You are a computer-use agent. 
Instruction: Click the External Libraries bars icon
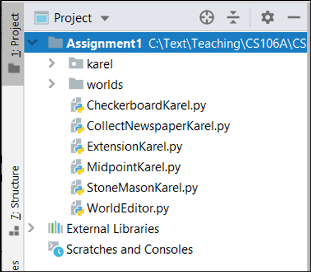(55, 227)
